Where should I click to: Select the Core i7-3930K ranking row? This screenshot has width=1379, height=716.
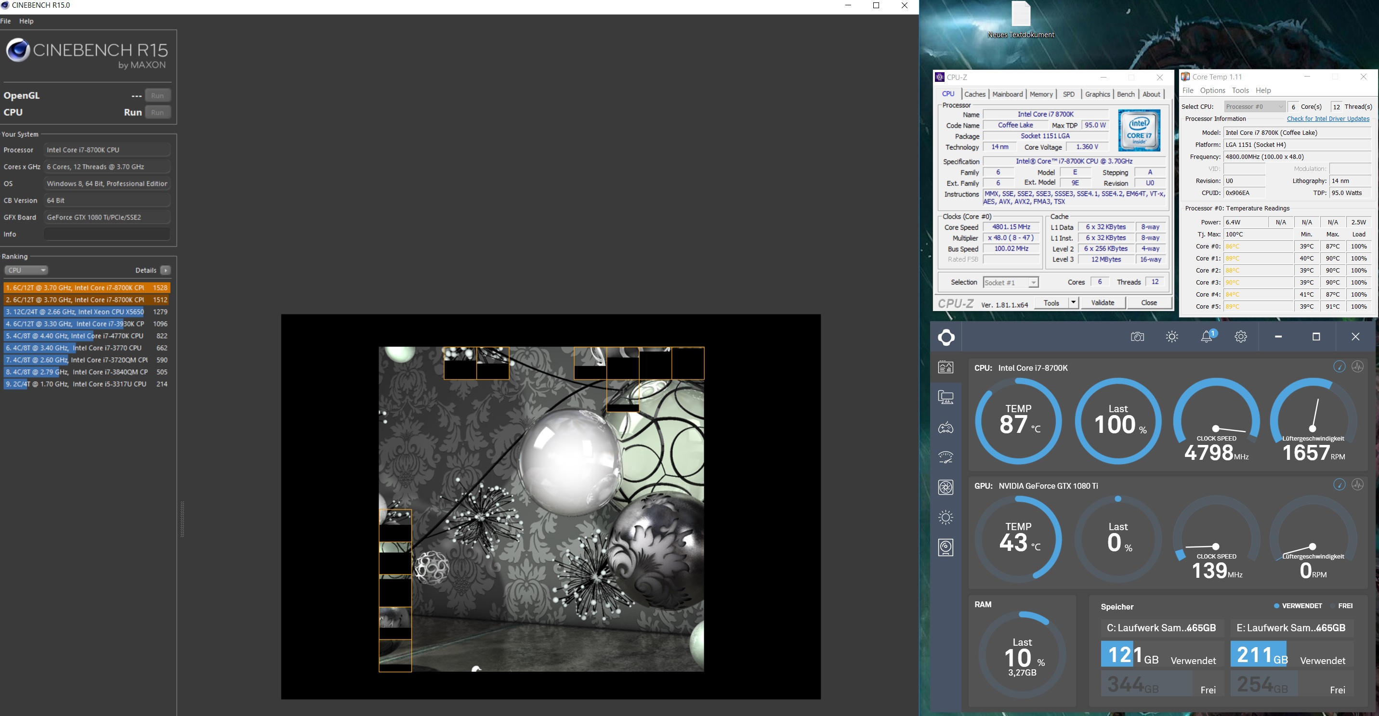pos(87,324)
